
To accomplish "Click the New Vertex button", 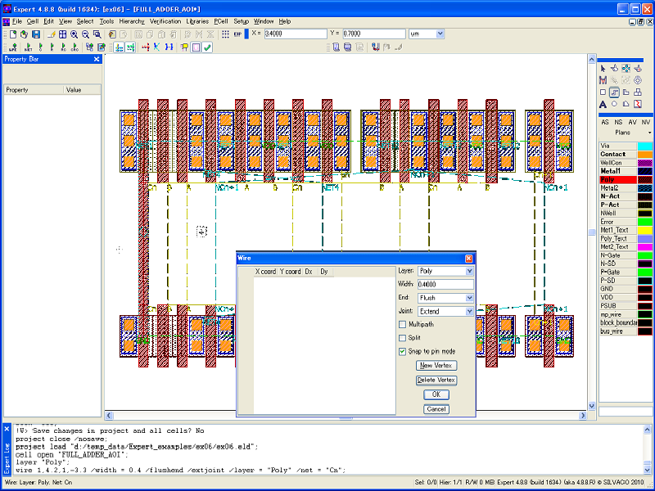I will (436, 366).
